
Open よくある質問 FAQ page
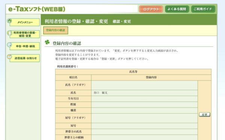coord(177,9)
